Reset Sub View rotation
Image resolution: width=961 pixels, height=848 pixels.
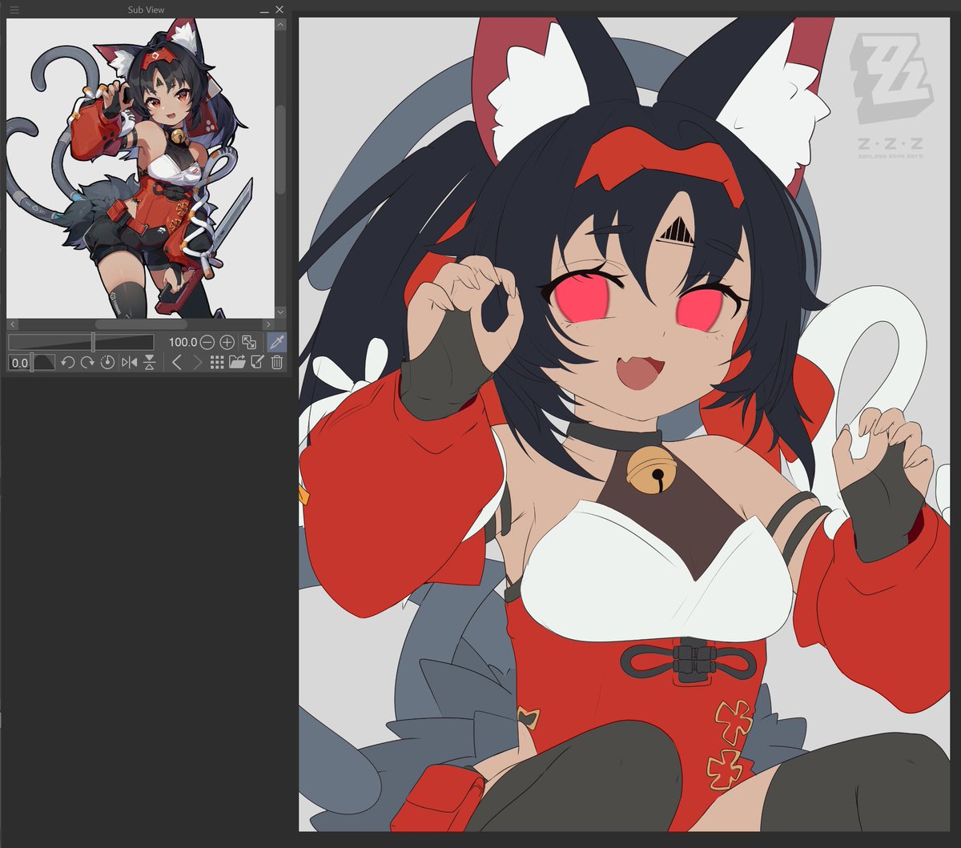[x=108, y=363]
